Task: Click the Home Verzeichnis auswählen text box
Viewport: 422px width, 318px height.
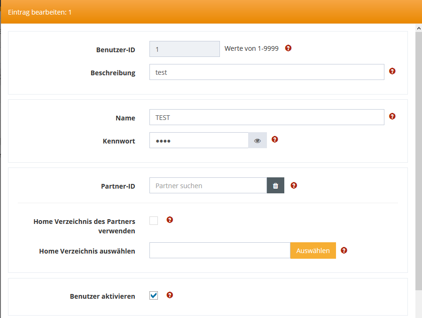Action: (x=219, y=251)
